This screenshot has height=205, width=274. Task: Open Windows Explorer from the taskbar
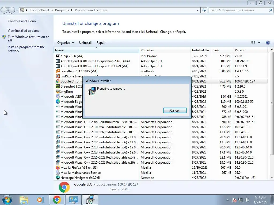tap(24, 200)
